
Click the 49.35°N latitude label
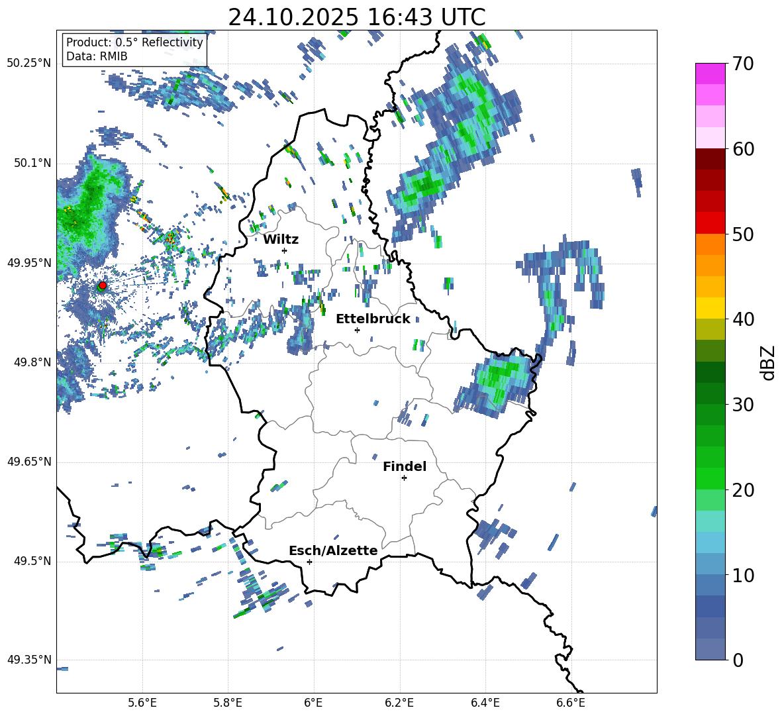(29, 660)
